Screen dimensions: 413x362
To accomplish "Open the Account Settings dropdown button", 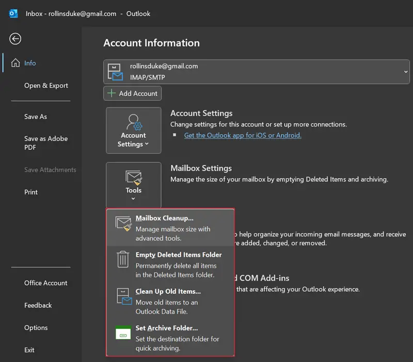I will tap(133, 131).
